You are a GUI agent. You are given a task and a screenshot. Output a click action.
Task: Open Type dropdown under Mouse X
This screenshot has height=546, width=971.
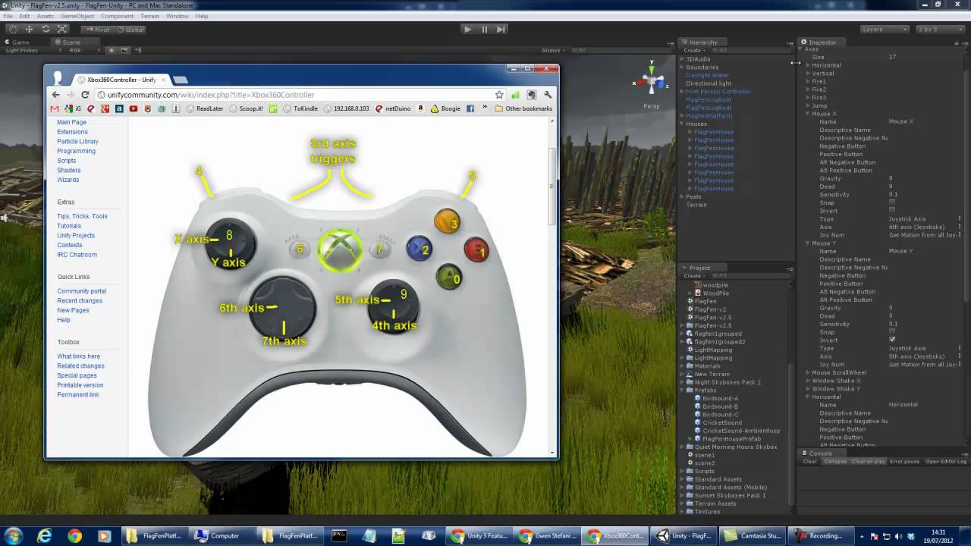click(926, 219)
